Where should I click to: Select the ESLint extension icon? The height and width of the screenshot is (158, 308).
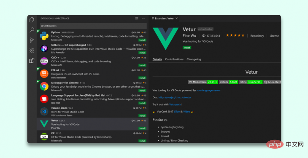pos(44,74)
